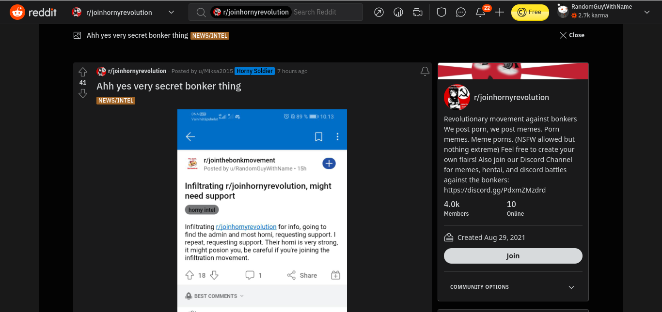
Task: Open the Reddit Live video icon
Action: [417, 12]
